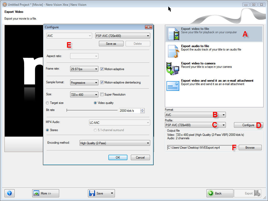Maximize the Nero Vision window
268x201 pixels.
(x=254, y=5)
